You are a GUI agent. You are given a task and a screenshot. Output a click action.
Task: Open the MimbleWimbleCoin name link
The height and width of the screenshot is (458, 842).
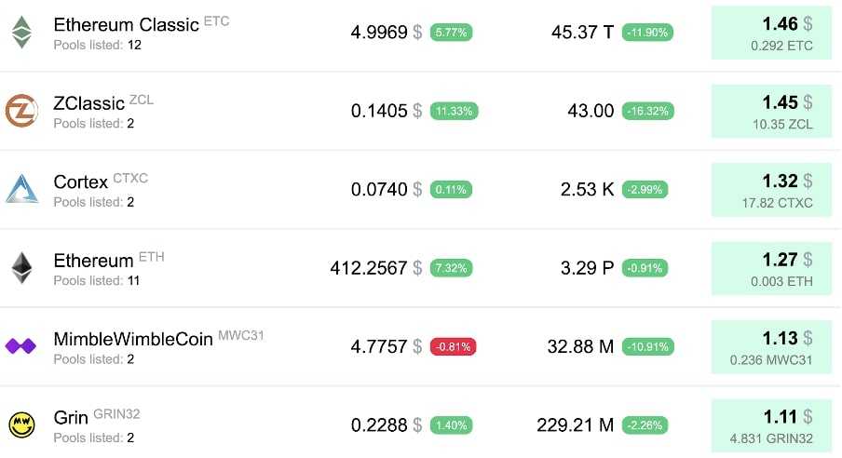click(133, 339)
